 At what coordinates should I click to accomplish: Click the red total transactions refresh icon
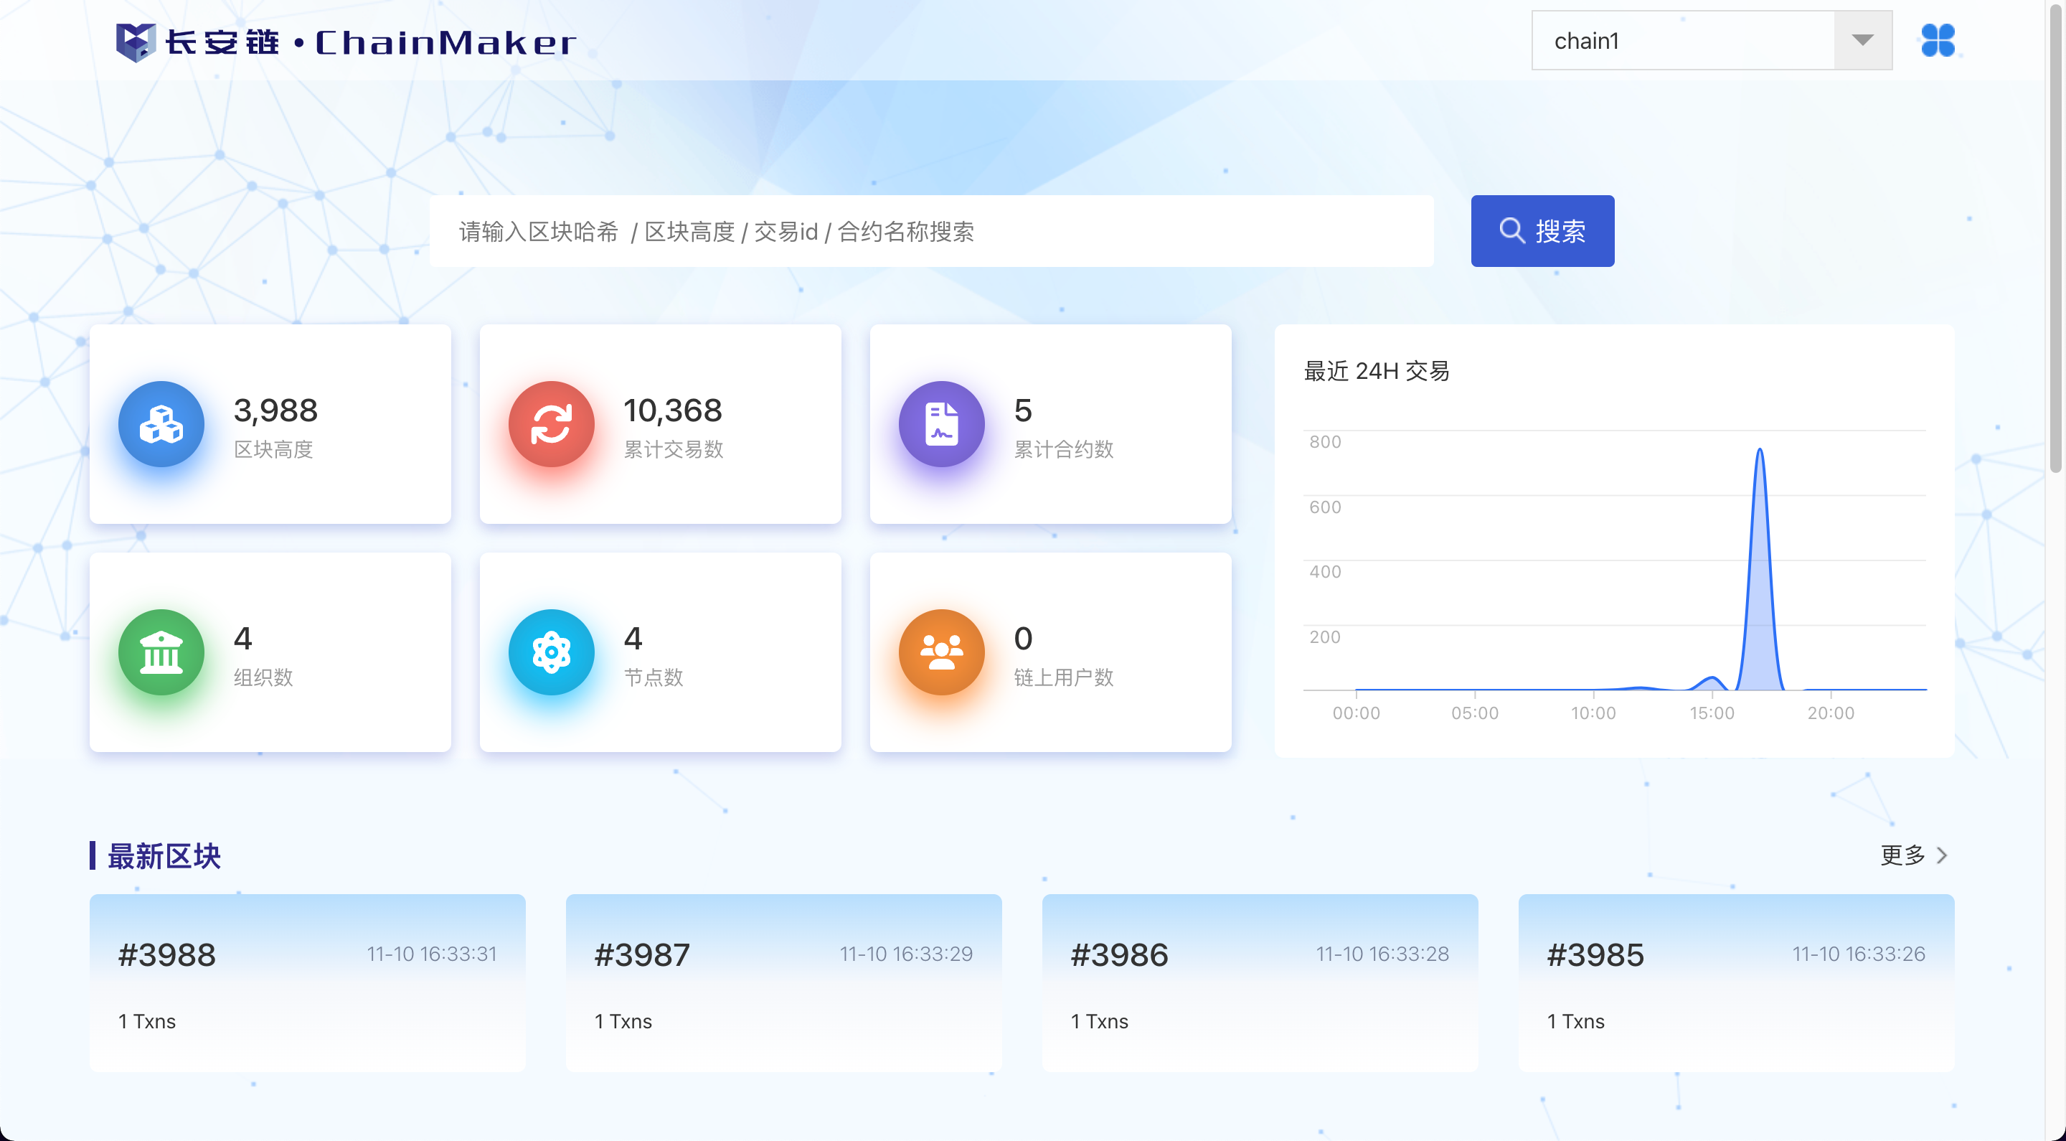click(x=551, y=423)
